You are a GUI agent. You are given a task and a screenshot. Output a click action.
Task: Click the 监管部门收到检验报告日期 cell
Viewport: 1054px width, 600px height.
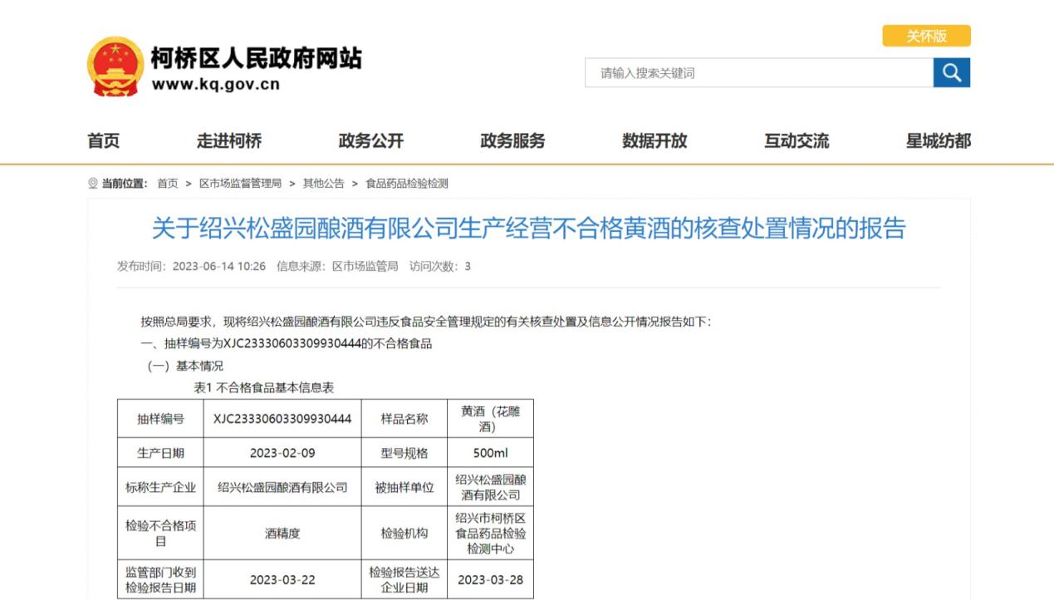160,580
